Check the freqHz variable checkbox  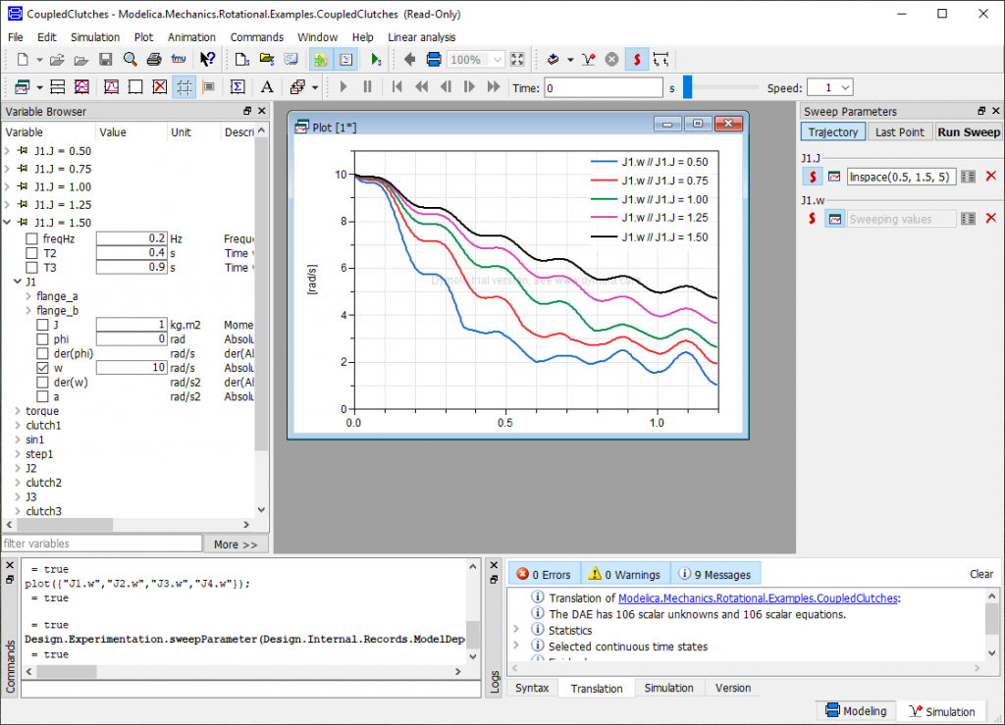tap(31, 239)
